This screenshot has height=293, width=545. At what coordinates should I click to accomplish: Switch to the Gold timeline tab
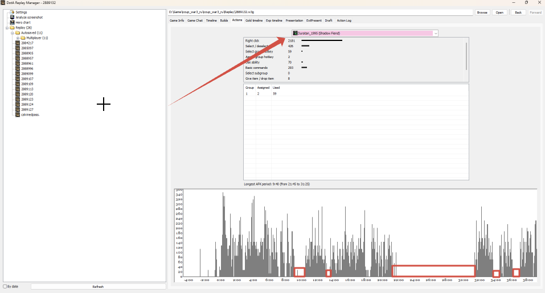point(254,20)
